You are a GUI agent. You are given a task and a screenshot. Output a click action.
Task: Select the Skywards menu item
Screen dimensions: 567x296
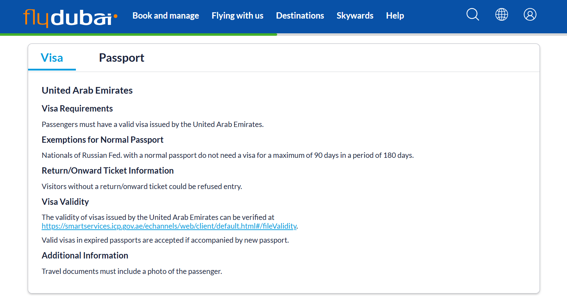tap(355, 16)
